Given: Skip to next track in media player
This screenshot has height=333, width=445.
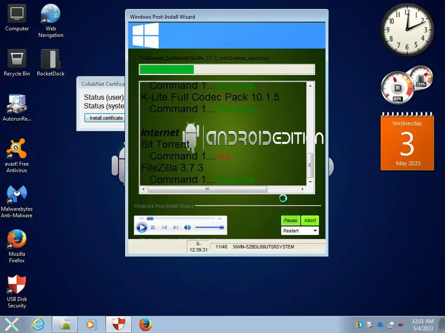Looking at the screenshot, I should [176, 227].
